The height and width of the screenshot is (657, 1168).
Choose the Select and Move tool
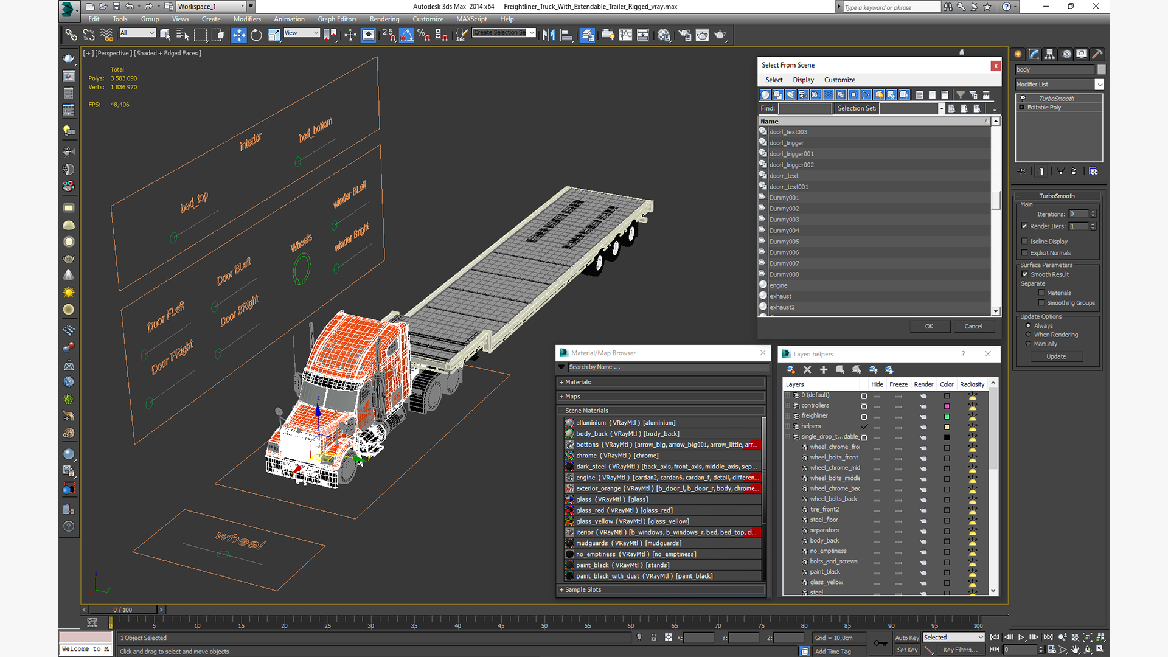(238, 35)
